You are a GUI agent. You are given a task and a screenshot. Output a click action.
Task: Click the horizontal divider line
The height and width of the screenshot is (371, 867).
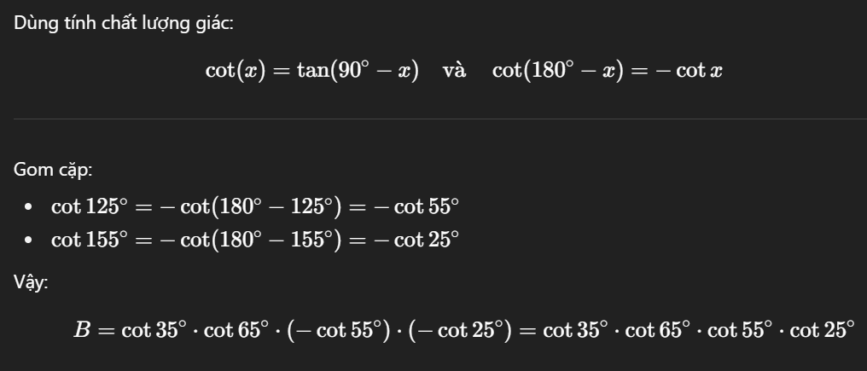point(433,119)
